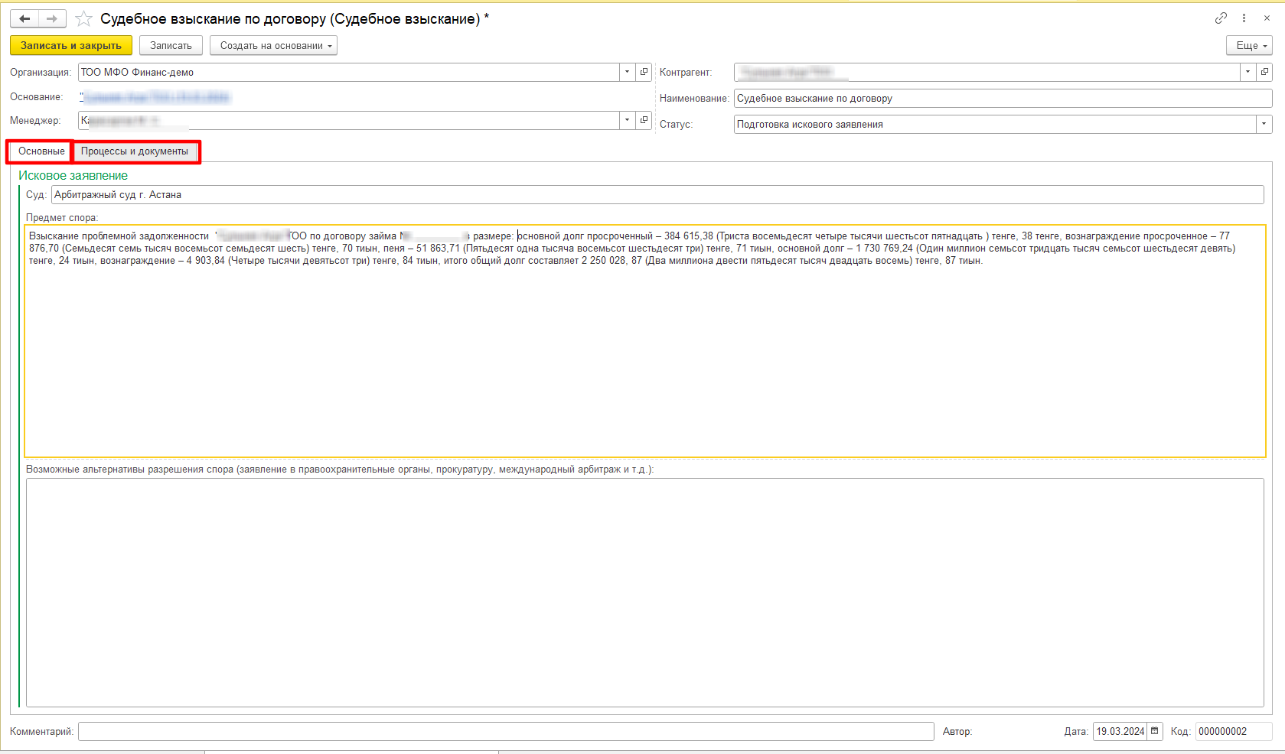Expand the Статус dropdown list
Viewport: 1285px width, 754px height.
[x=1264, y=124]
